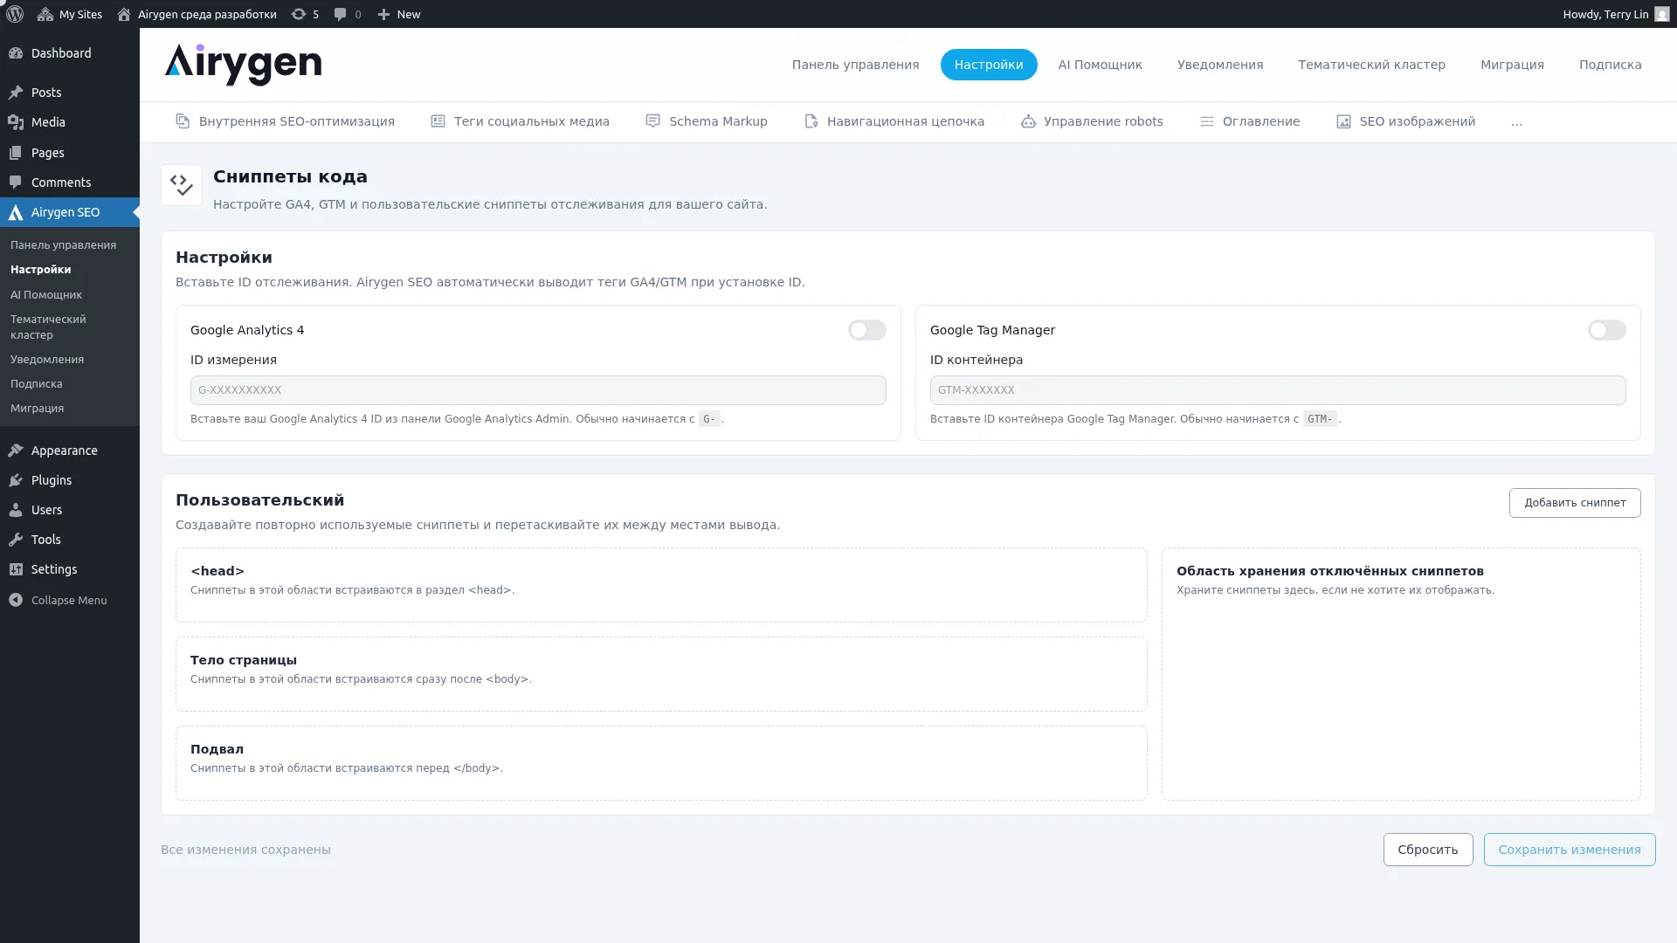1677x943 pixels.
Task: Click the disabled snippets storage area
Action: pyautogui.click(x=1401, y=674)
